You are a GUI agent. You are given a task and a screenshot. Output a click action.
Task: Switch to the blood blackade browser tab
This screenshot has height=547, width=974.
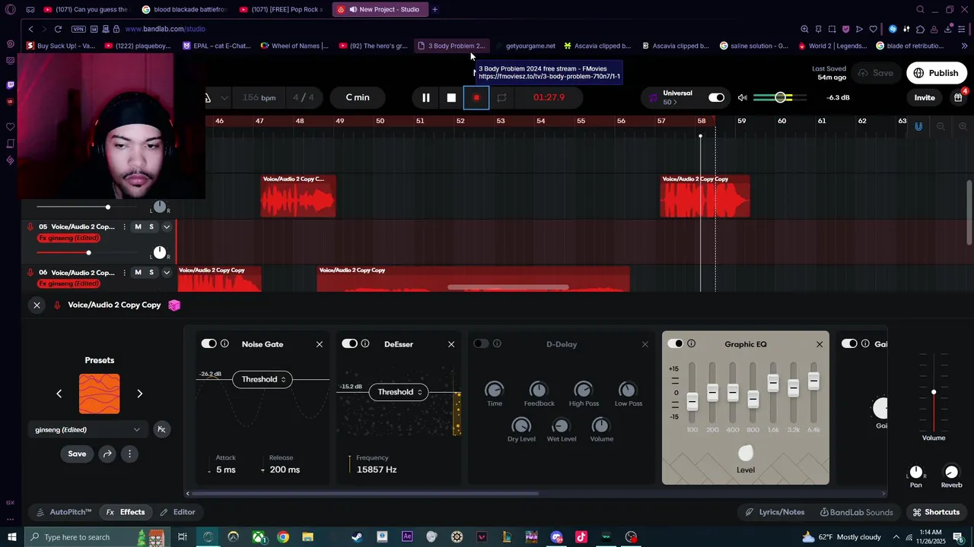coord(183,9)
